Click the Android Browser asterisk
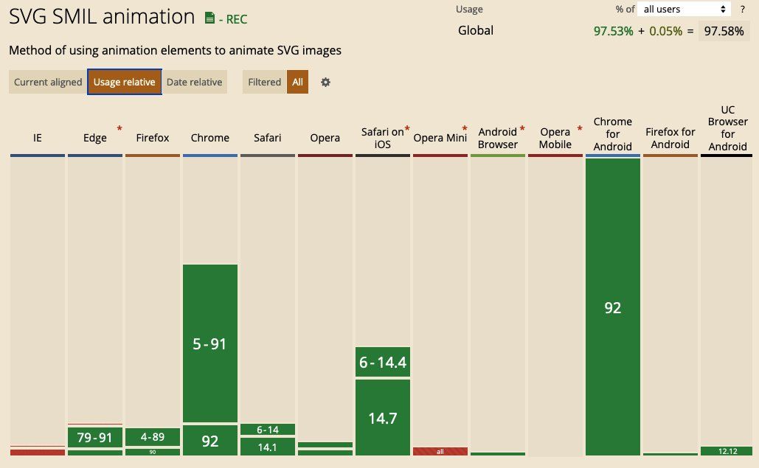Screen dimensions: 759x468 [522, 128]
